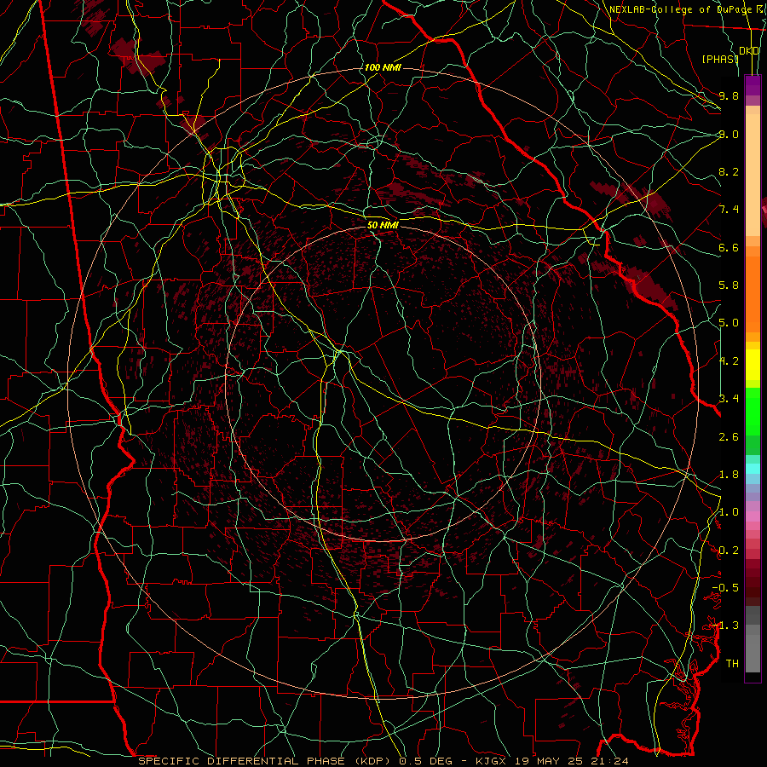Click the 9.0 value on color scale
This screenshot has height=767, width=767.
729,134
